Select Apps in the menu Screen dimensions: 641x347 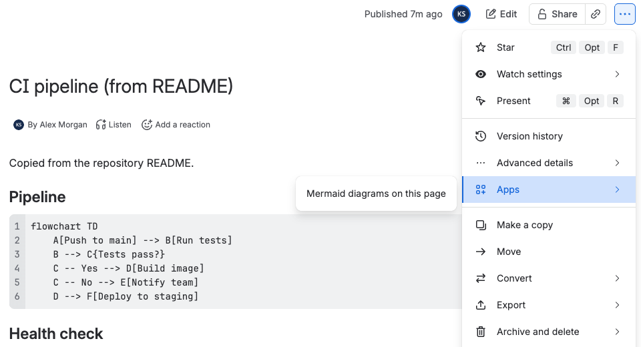click(x=549, y=190)
